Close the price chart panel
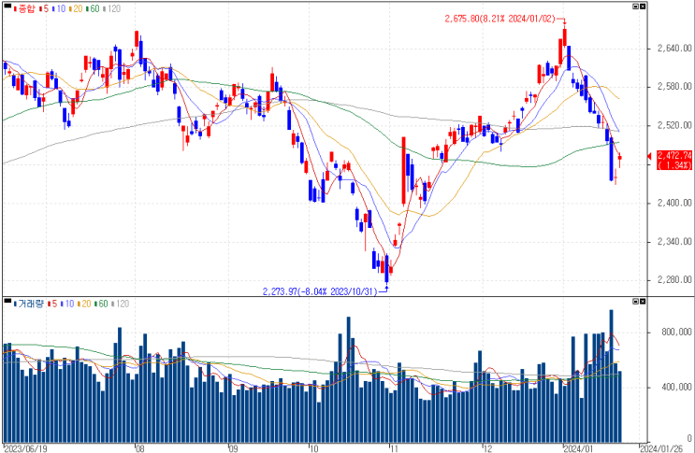 [x=643, y=7]
